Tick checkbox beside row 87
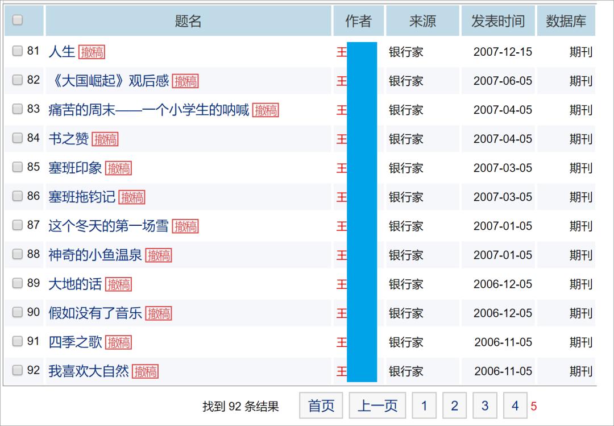The width and height of the screenshot is (614, 426). pos(17,225)
